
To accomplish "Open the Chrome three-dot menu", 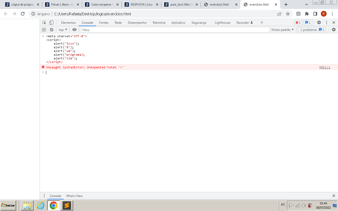I will (332, 14).
